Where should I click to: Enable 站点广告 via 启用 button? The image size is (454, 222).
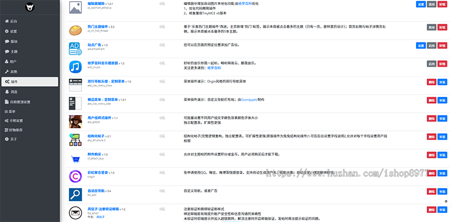[431, 45]
